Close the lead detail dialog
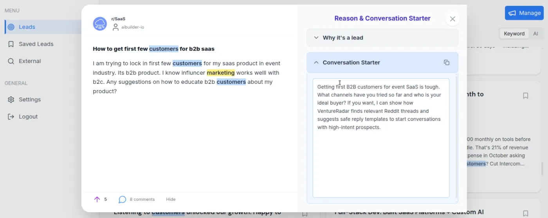548x218 pixels. (x=452, y=19)
